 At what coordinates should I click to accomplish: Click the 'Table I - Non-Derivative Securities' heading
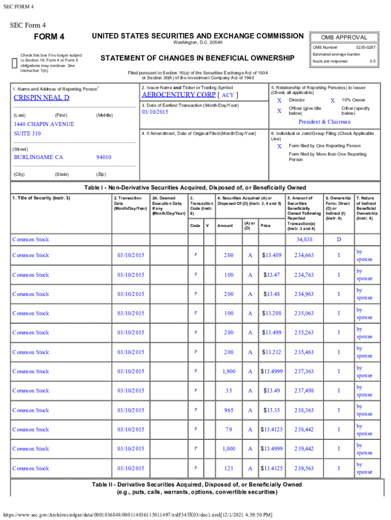(195, 188)
